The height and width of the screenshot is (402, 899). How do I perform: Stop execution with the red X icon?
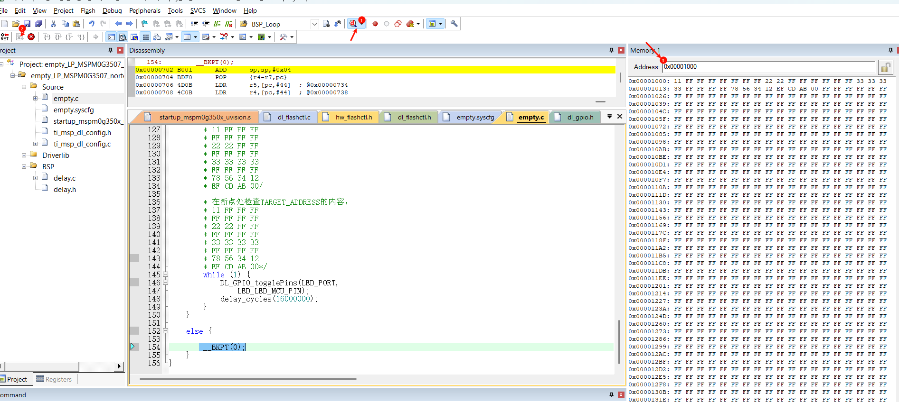click(31, 37)
